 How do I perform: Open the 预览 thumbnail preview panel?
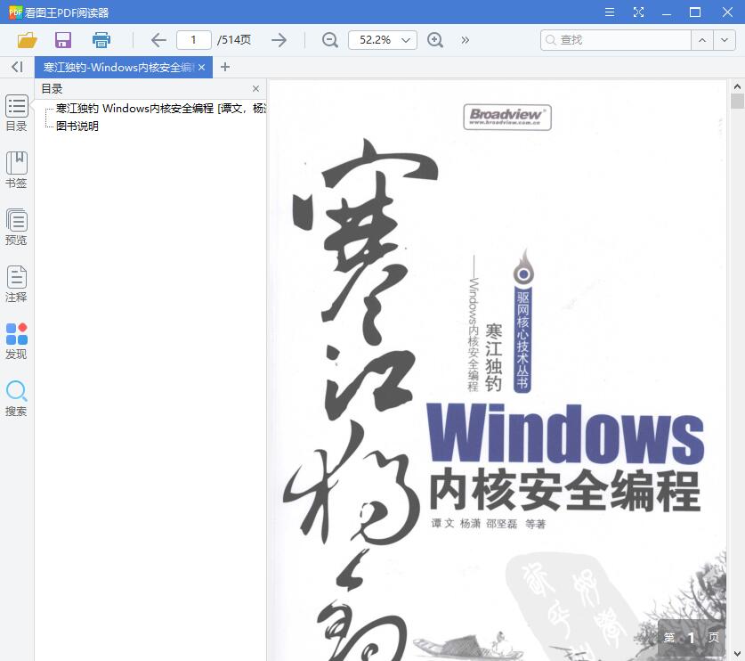click(16, 227)
